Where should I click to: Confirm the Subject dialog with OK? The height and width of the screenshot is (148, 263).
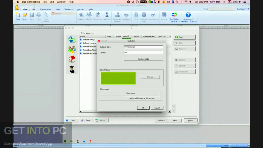(x=143, y=108)
